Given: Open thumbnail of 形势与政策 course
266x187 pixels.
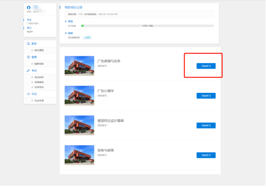Looking at the screenshot, I should (x=79, y=155).
